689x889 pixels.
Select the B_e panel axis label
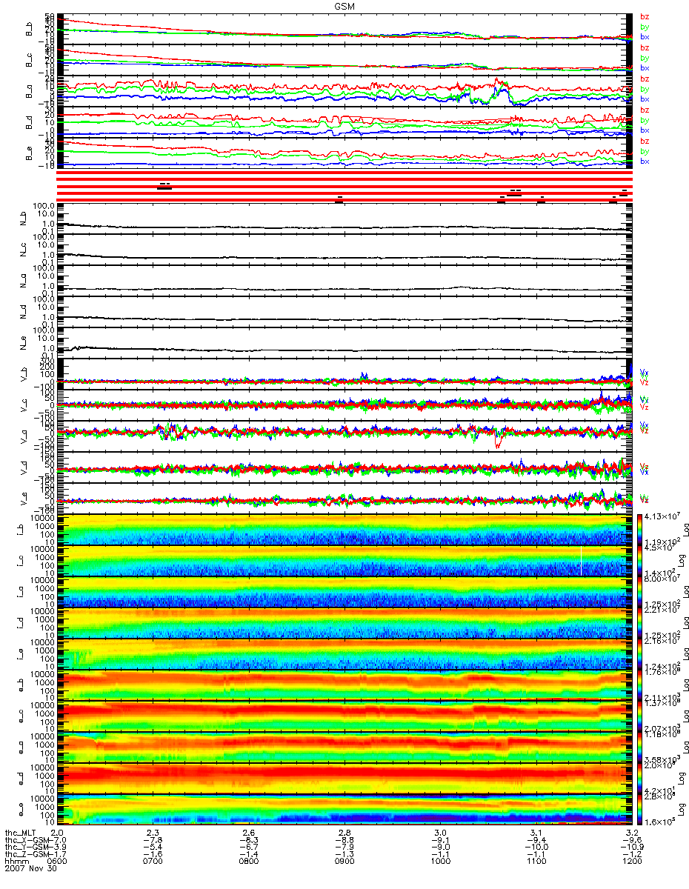tap(30, 155)
